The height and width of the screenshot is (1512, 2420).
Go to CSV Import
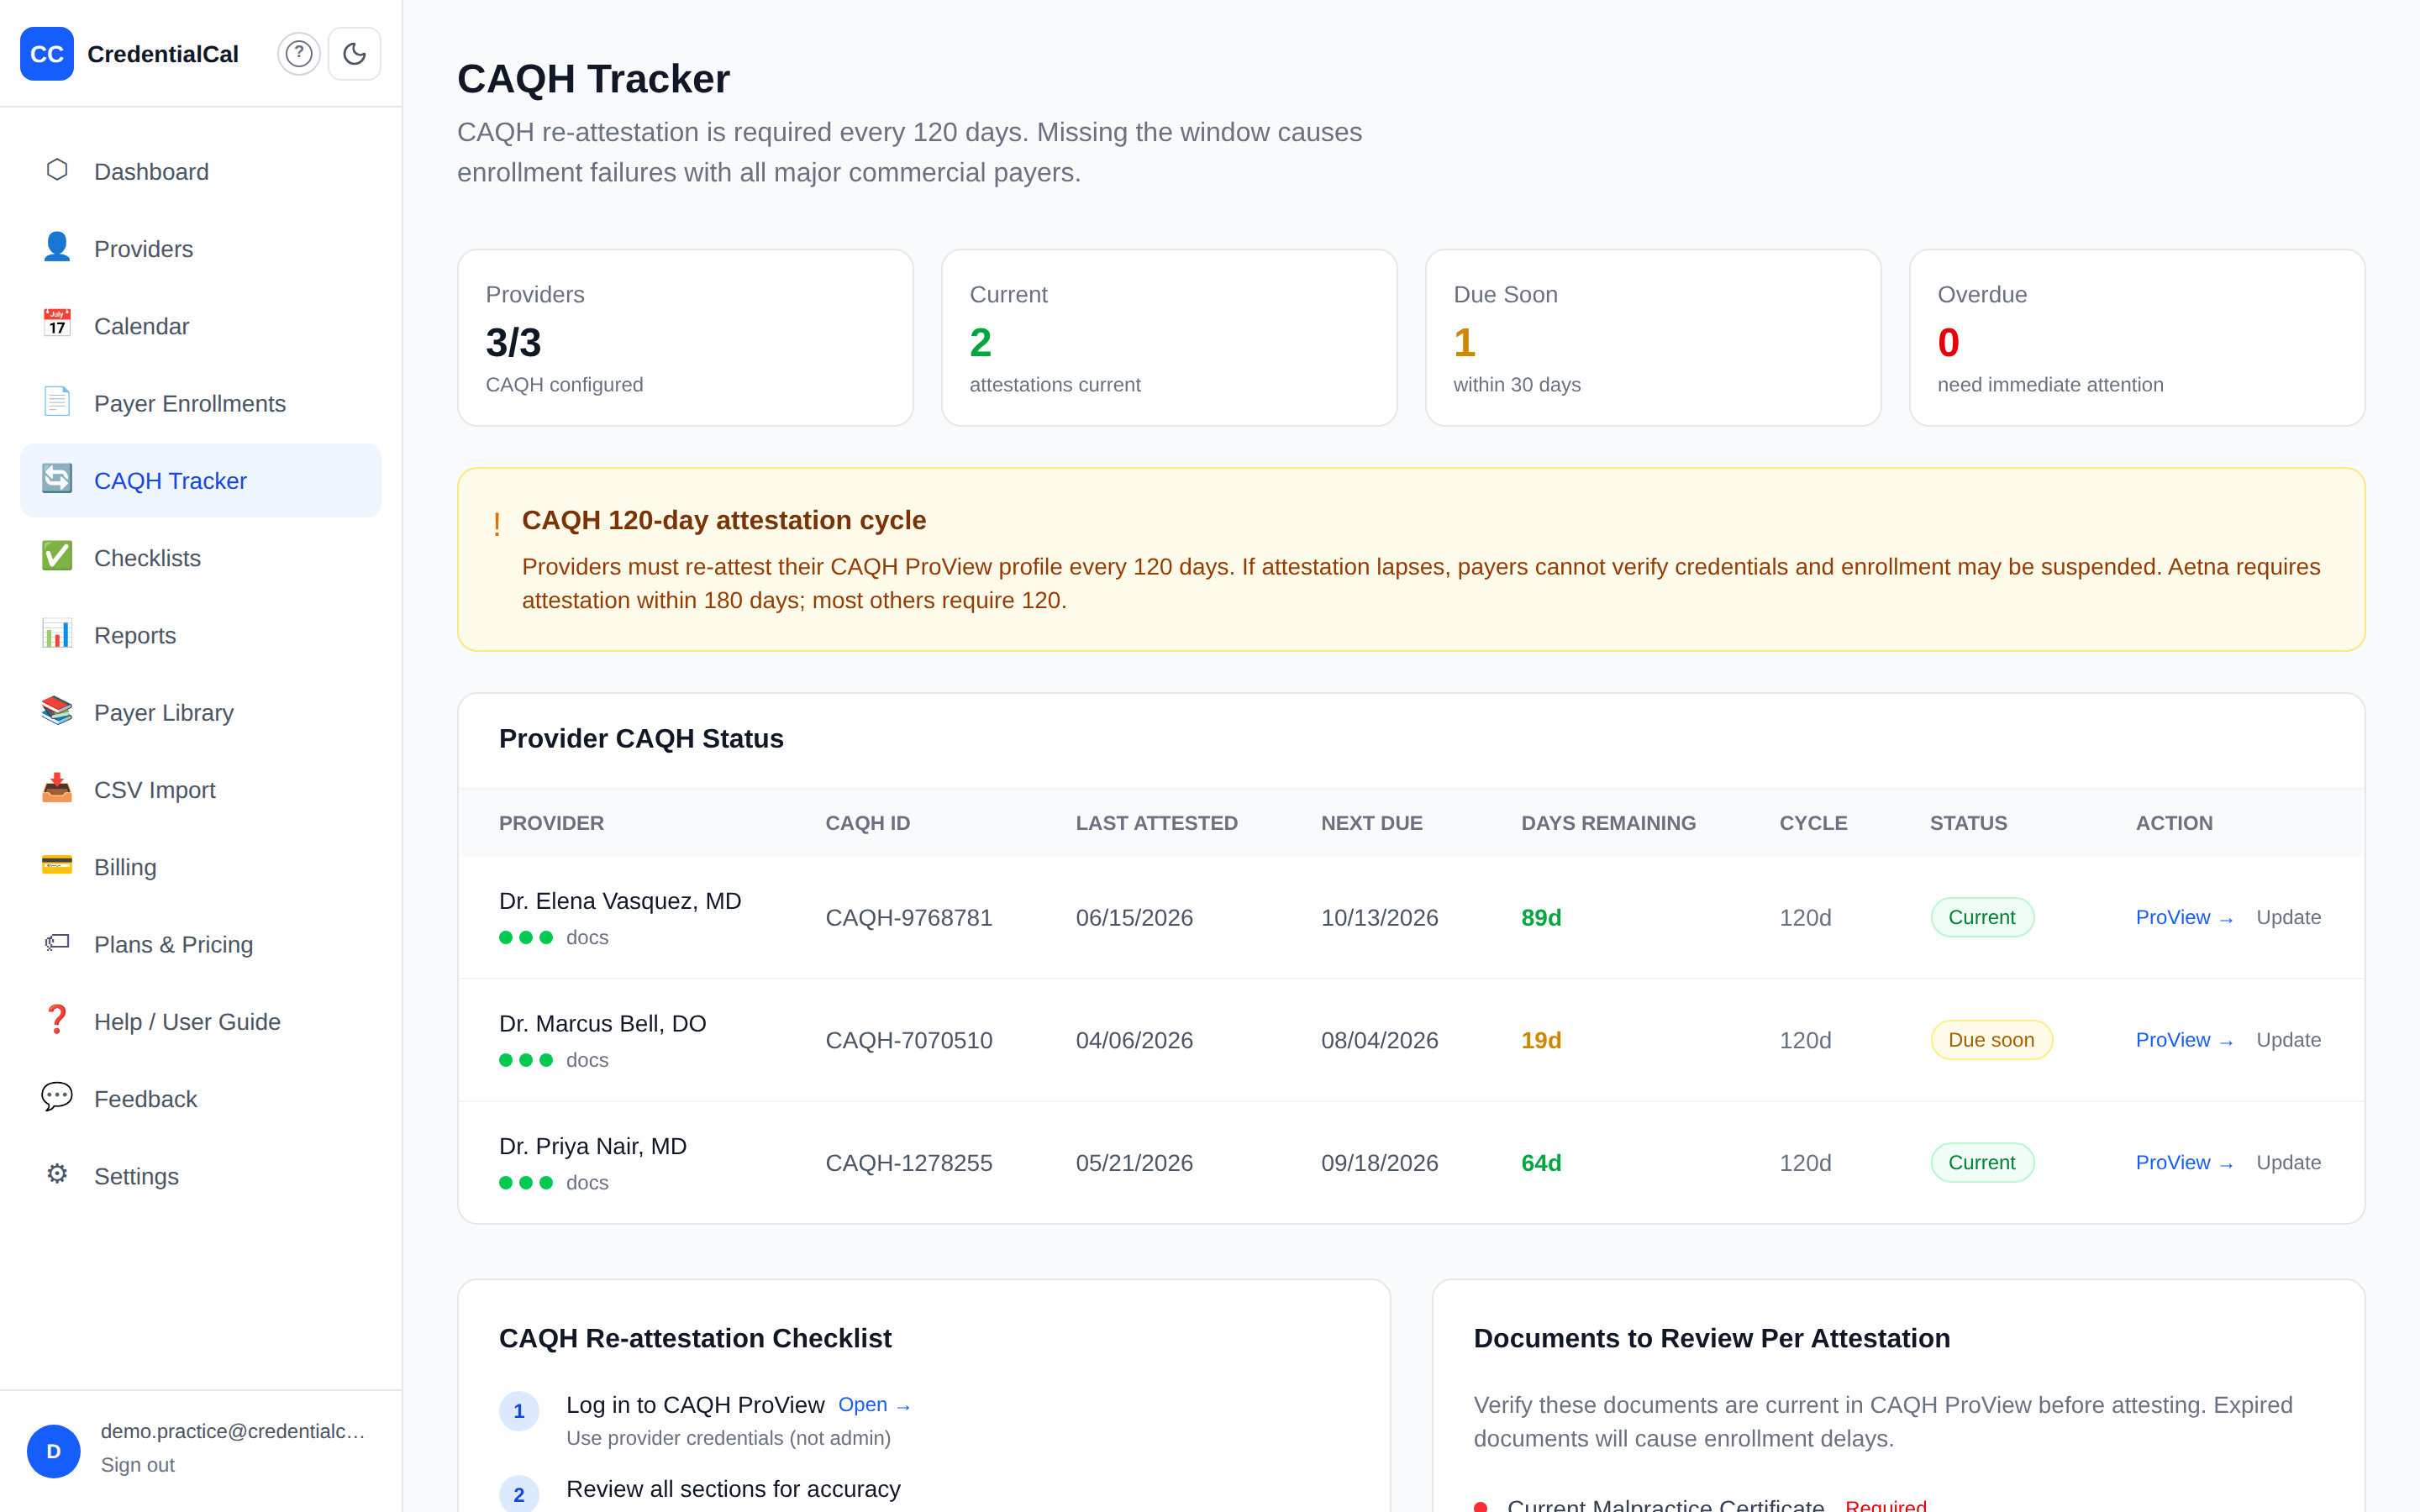coord(200,790)
